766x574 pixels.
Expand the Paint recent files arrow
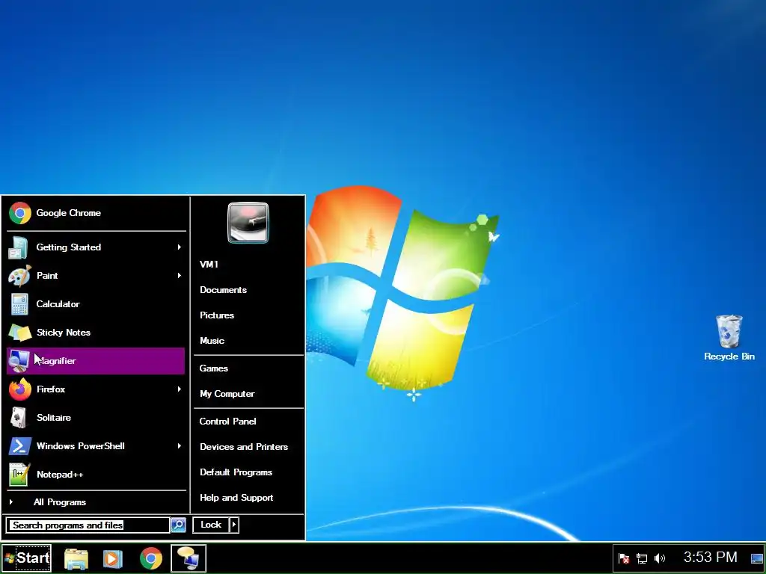click(180, 276)
